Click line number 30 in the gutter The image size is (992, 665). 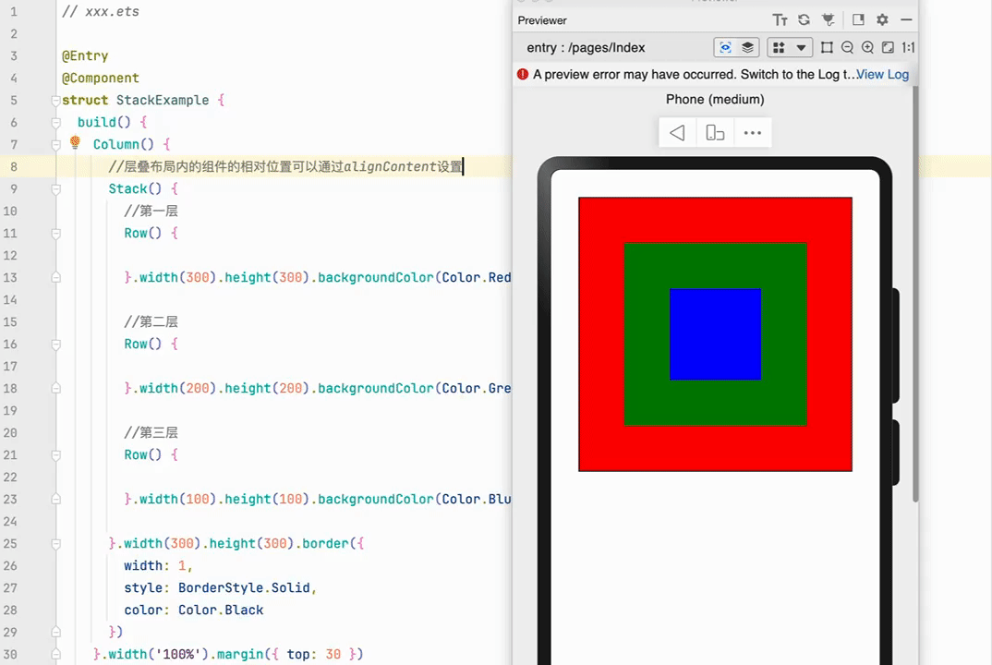pos(11,654)
